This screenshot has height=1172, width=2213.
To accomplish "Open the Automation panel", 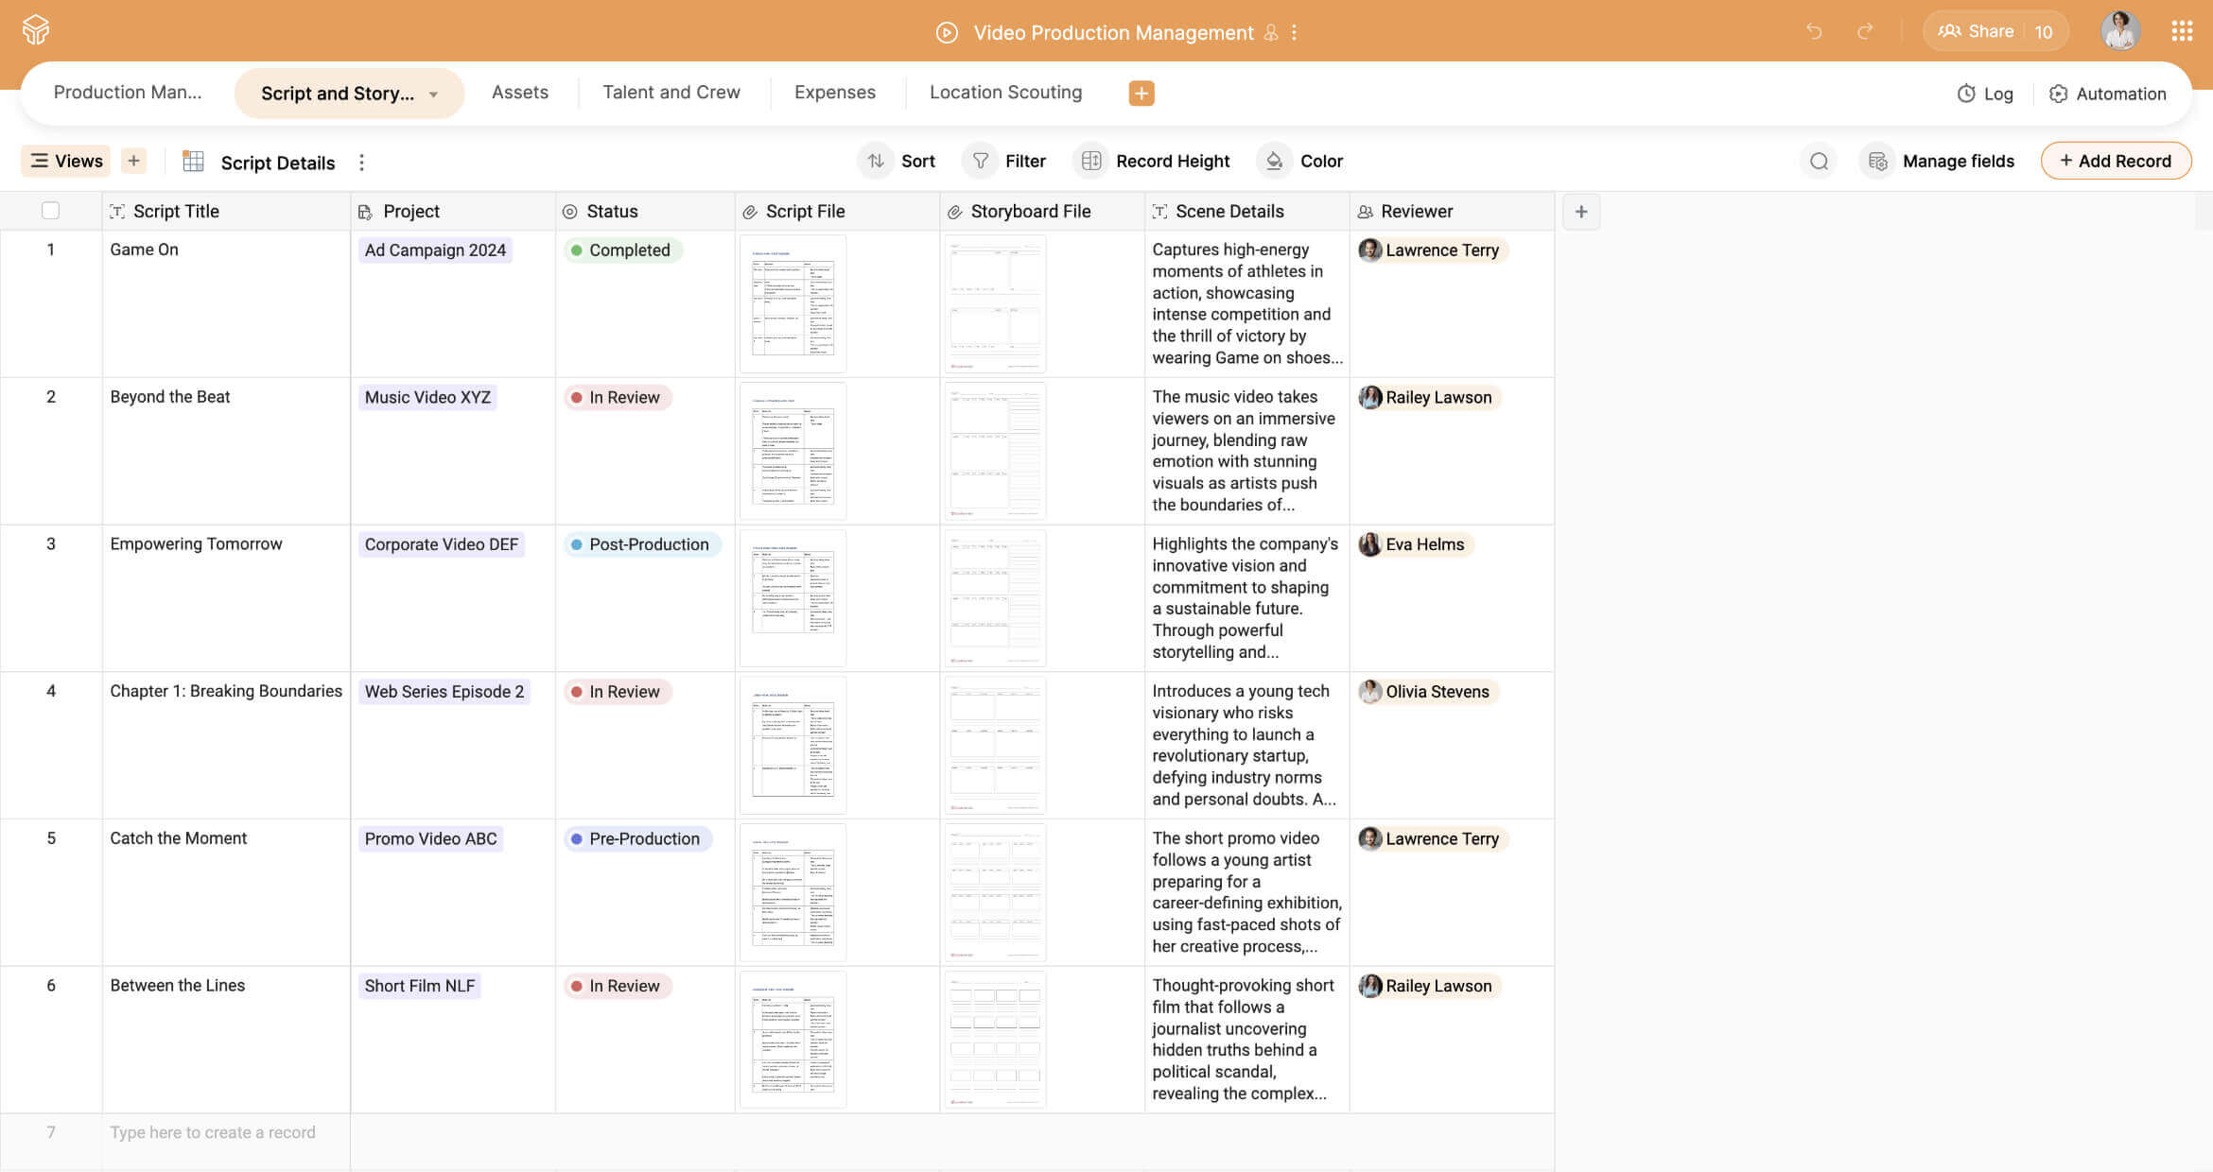I will (2108, 94).
